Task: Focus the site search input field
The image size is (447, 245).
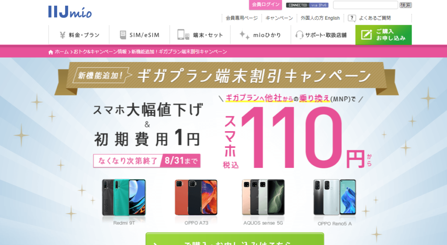Action: click(x=365, y=5)
